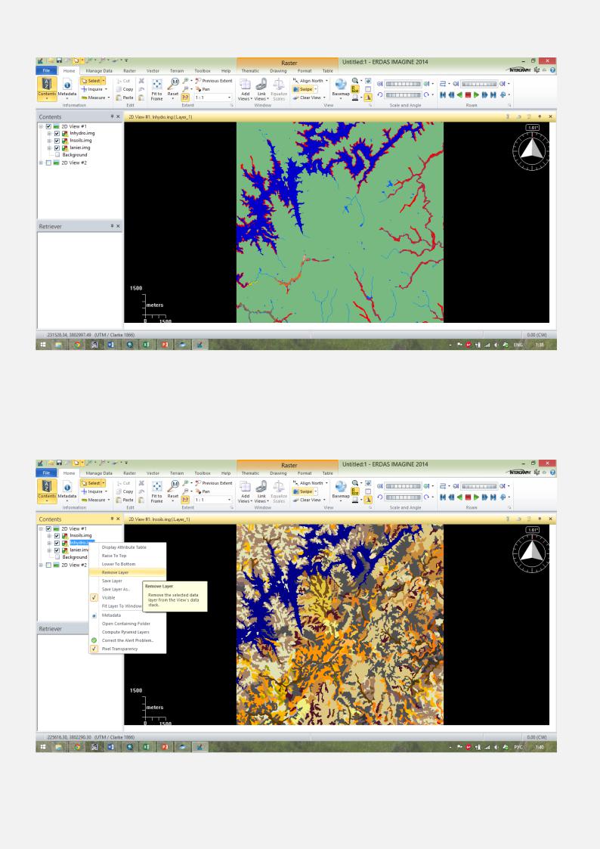The height and width of the screenshot is (849, 600).
Task: Click Chrome icon on lower taskbar
Action: click(x=77, y=747)
